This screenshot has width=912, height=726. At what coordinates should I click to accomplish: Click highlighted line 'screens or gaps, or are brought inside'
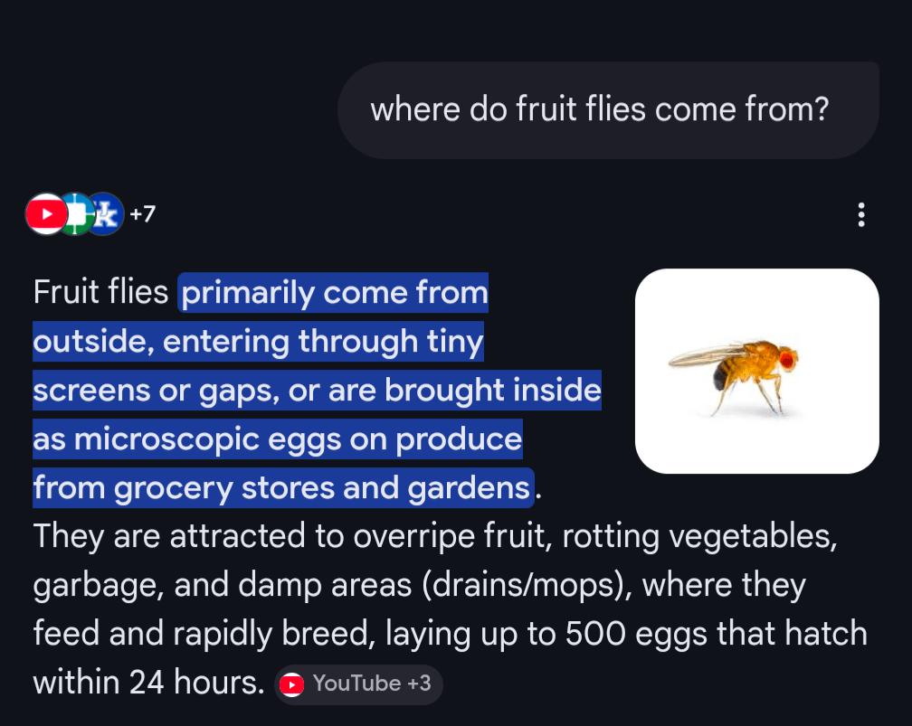317,391
